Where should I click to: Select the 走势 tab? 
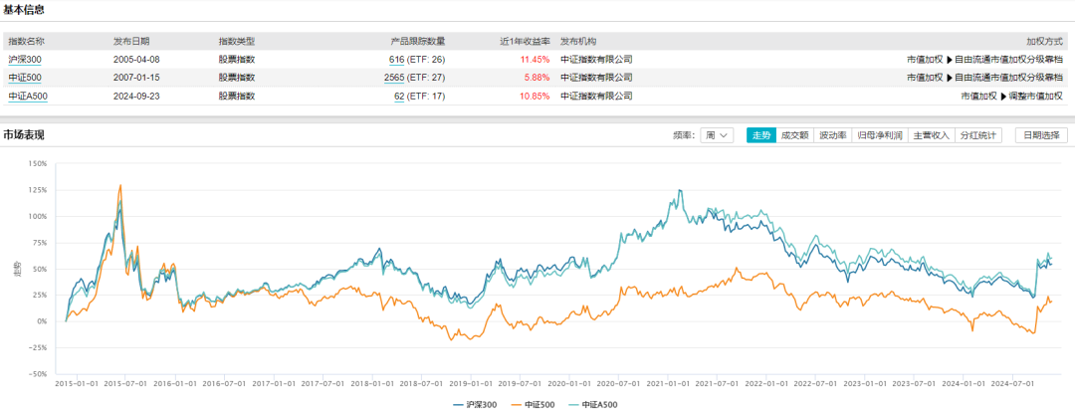761,135
